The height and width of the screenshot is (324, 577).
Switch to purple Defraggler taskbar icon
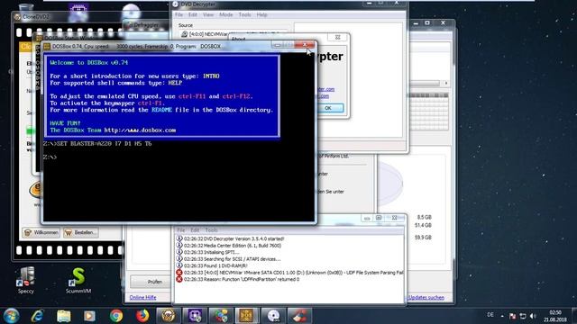coord(195,316)
